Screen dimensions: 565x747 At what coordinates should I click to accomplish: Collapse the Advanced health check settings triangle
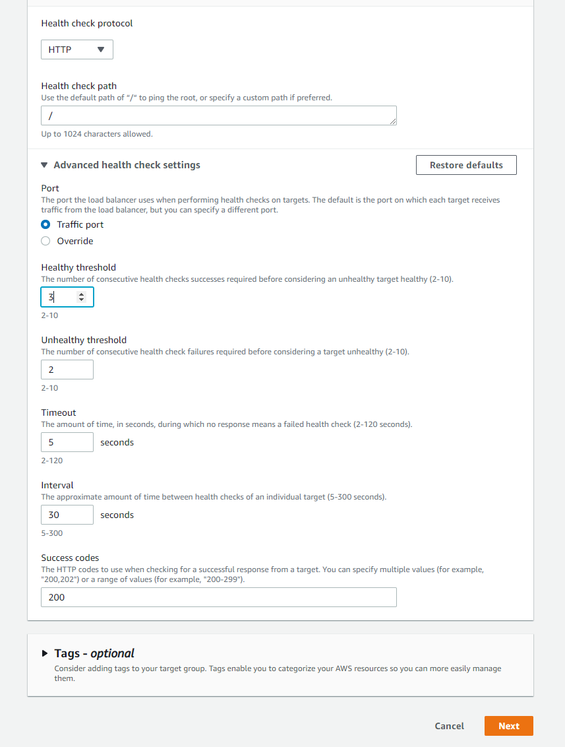pyautogui.click(x=44, y=165)
